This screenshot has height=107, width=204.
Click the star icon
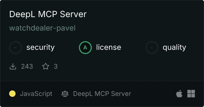click(46, 66)
